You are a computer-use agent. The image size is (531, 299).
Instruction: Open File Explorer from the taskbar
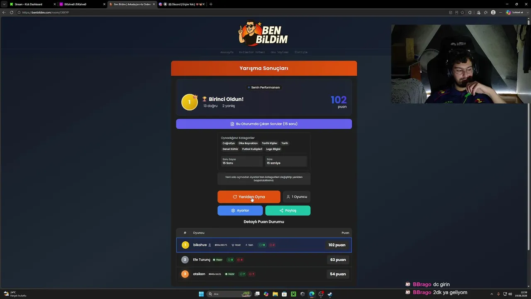coord(275,294)
